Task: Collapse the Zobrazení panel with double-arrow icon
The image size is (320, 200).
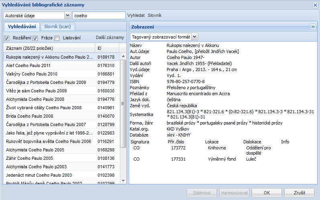Action: (313, 27)
